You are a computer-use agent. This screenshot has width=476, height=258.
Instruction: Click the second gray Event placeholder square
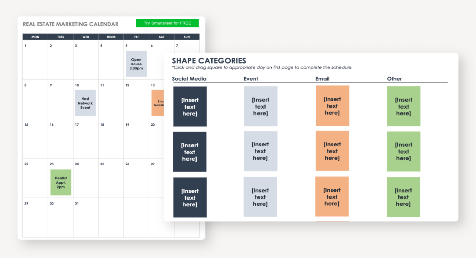[x=260, y=151]
